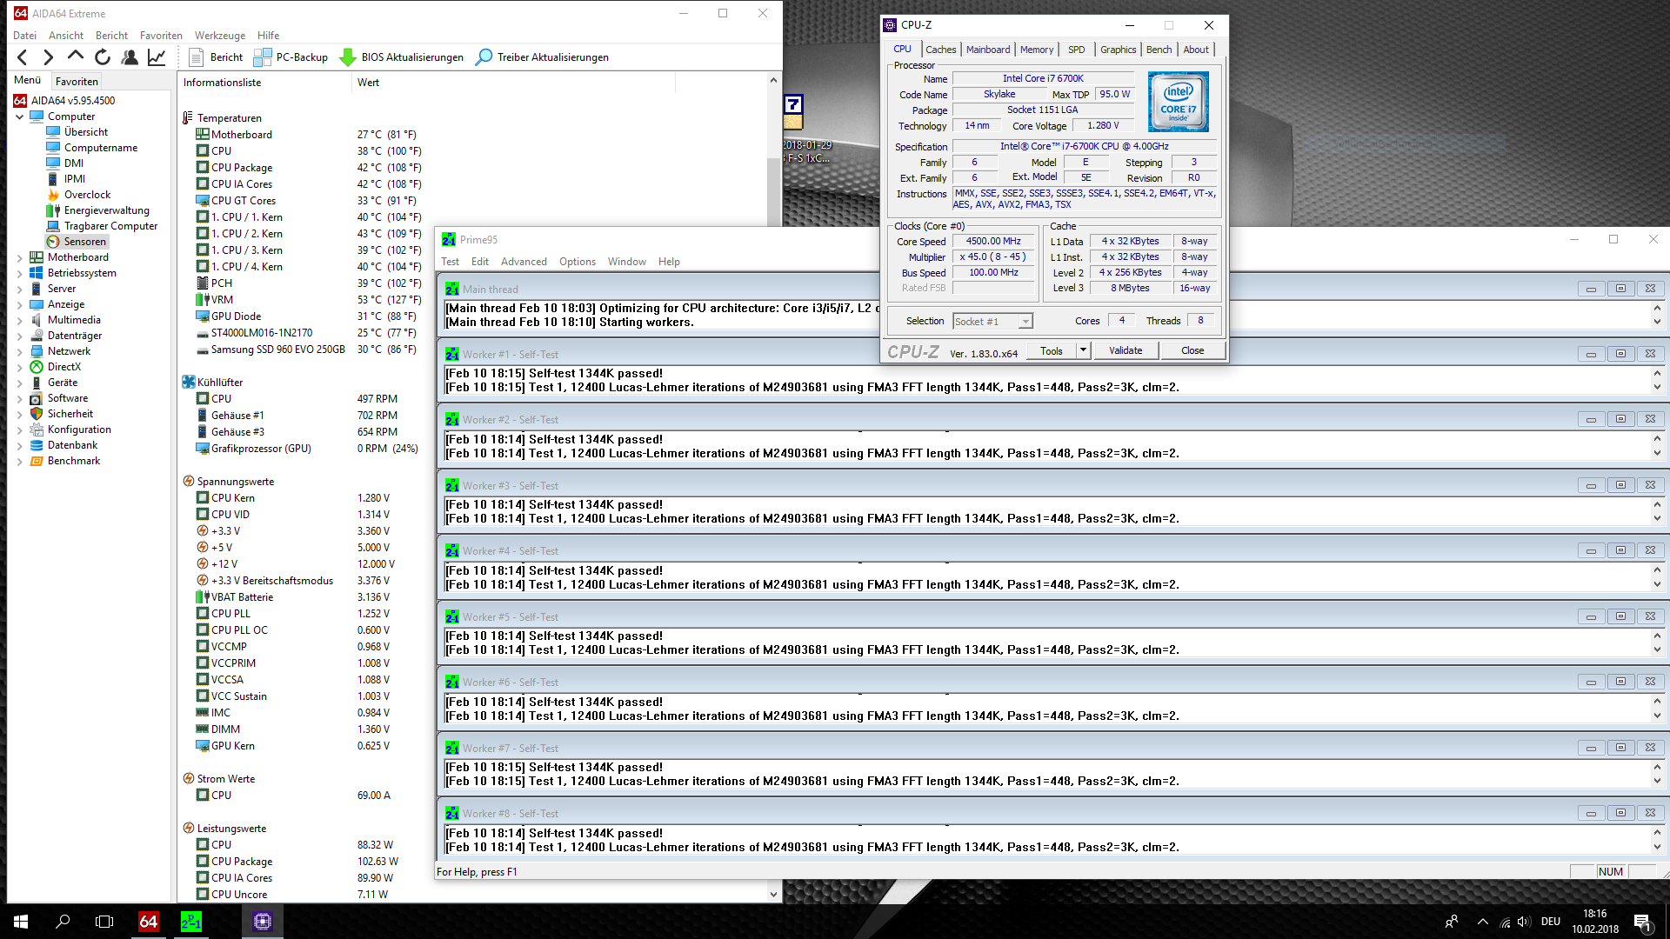Open Treiber Aktualisierungen search icon
The height and width of the screenshot is (939, 1670).
pos(484,57)
